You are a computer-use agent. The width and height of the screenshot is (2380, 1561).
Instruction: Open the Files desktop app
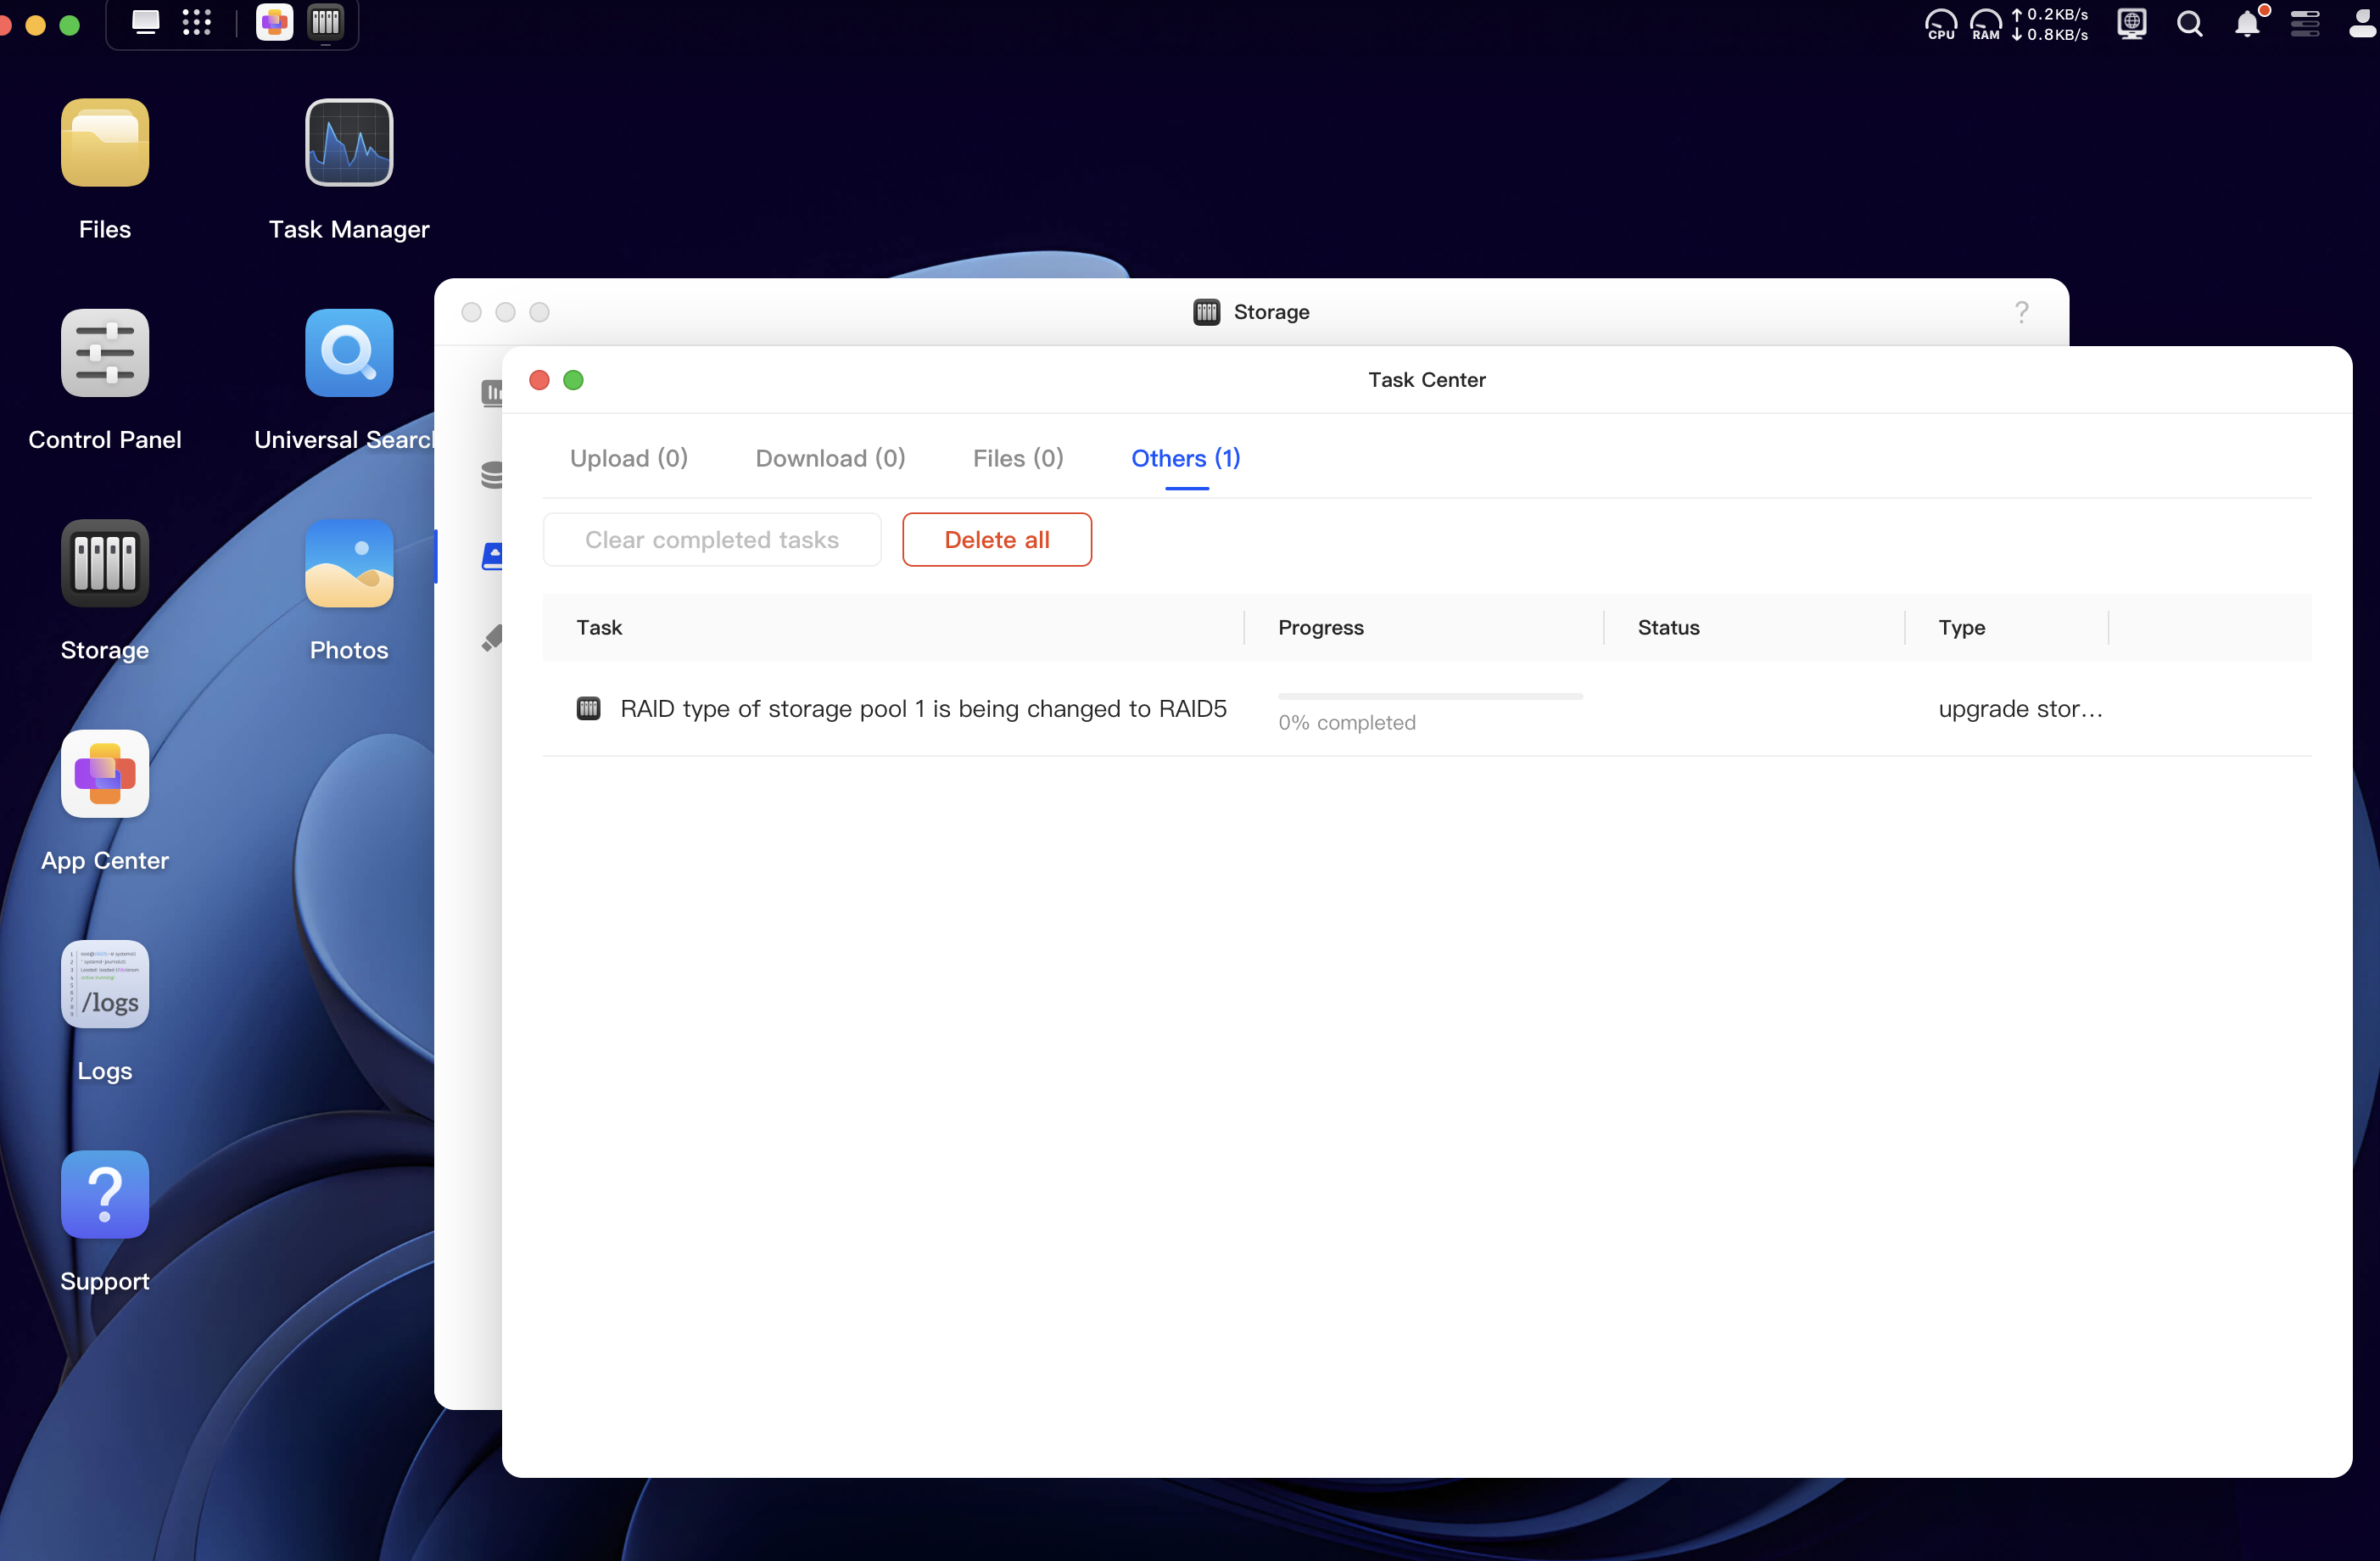point(105,142)
